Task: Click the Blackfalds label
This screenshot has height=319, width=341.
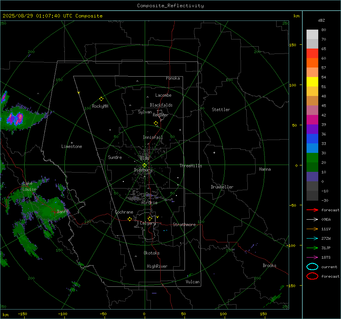Action: pos(161,105)
